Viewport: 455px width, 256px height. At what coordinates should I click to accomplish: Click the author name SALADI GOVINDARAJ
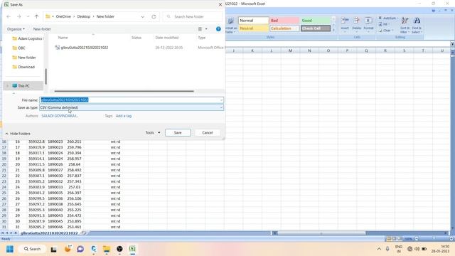[60, 116]
